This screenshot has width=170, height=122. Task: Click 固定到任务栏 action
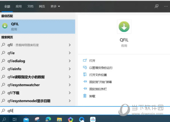click(x=98, y=89)
